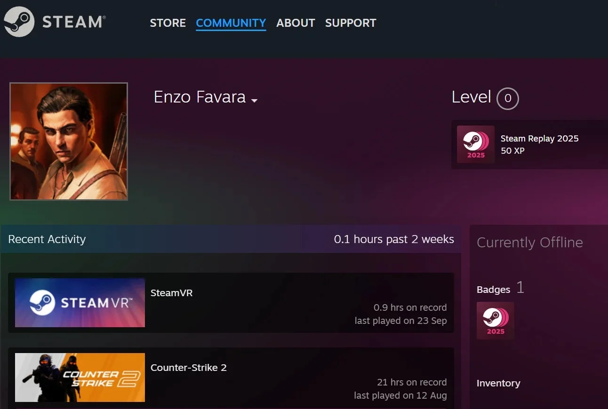The height and width of the screenshot is (409, 608).
Task: Open the Counter-Strike 2 banner image
Action: [80, 378]
